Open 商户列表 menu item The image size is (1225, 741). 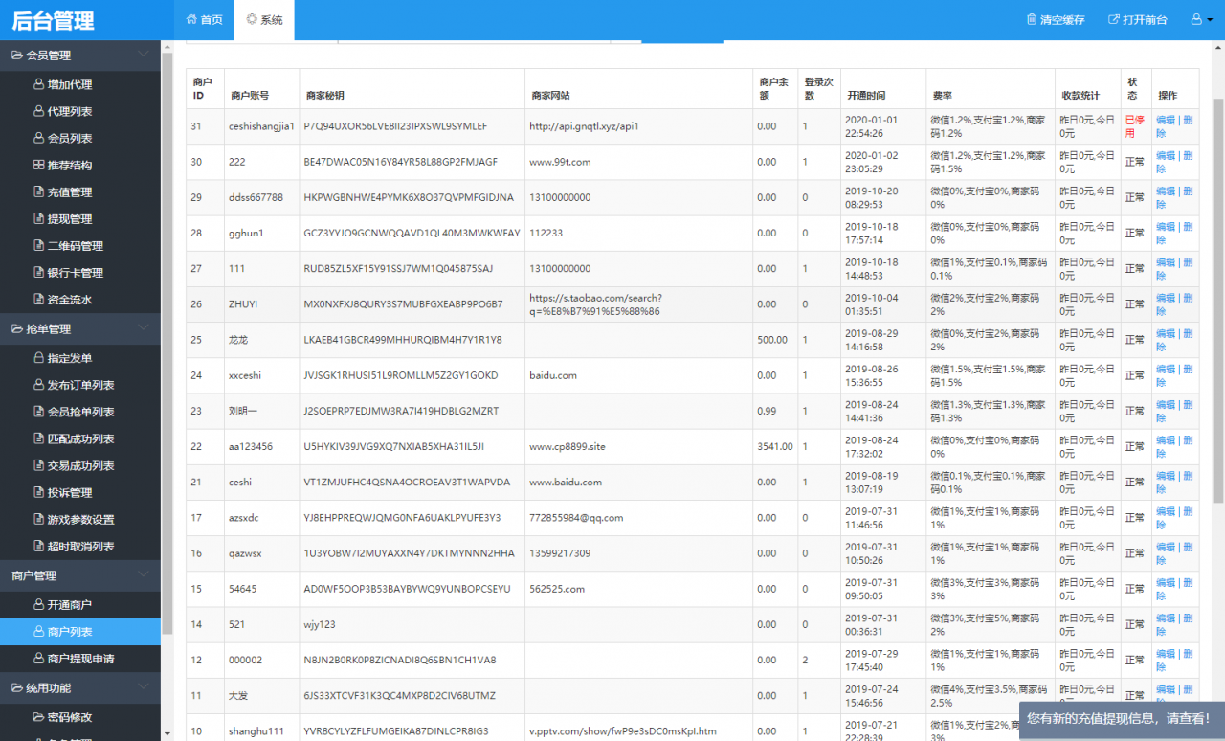(x=80, y=632)
